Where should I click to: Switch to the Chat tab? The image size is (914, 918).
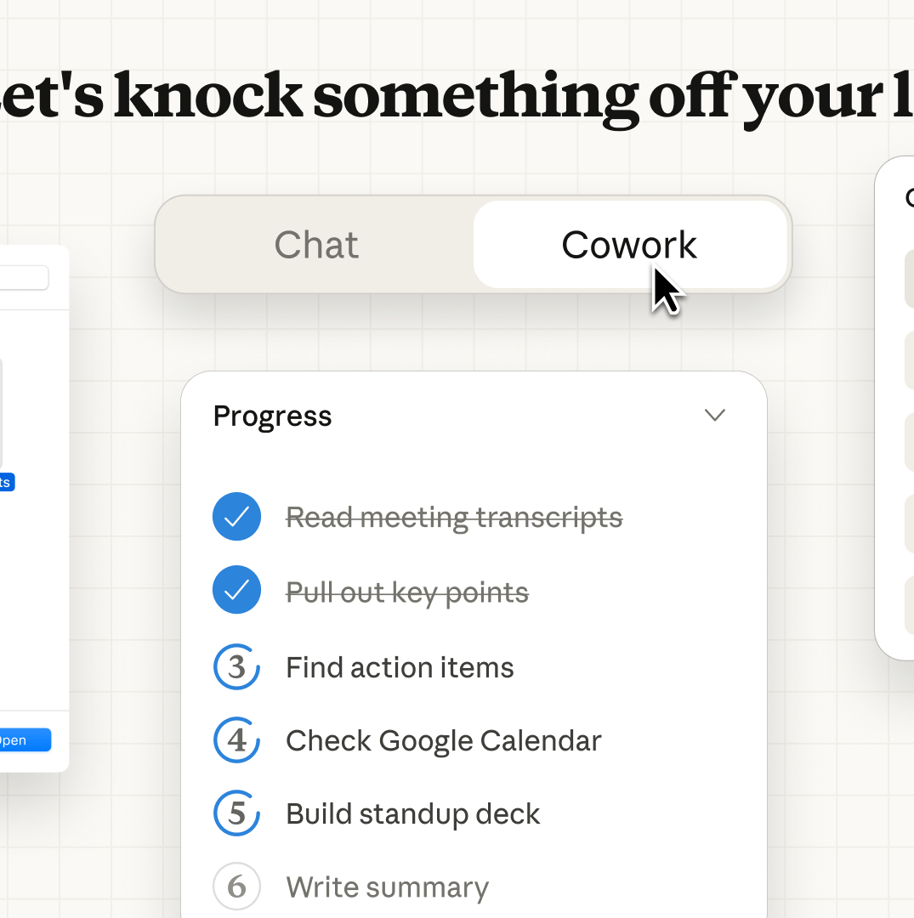tap(316, 245)
